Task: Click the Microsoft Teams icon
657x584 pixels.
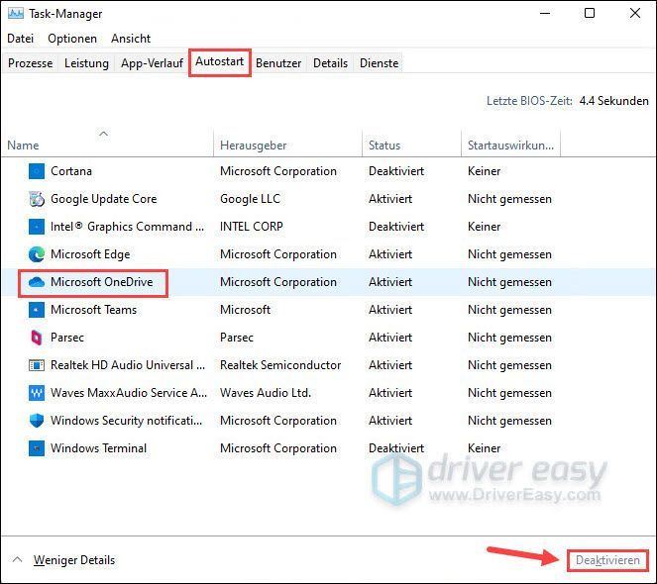Action: (x=37, y=310)
